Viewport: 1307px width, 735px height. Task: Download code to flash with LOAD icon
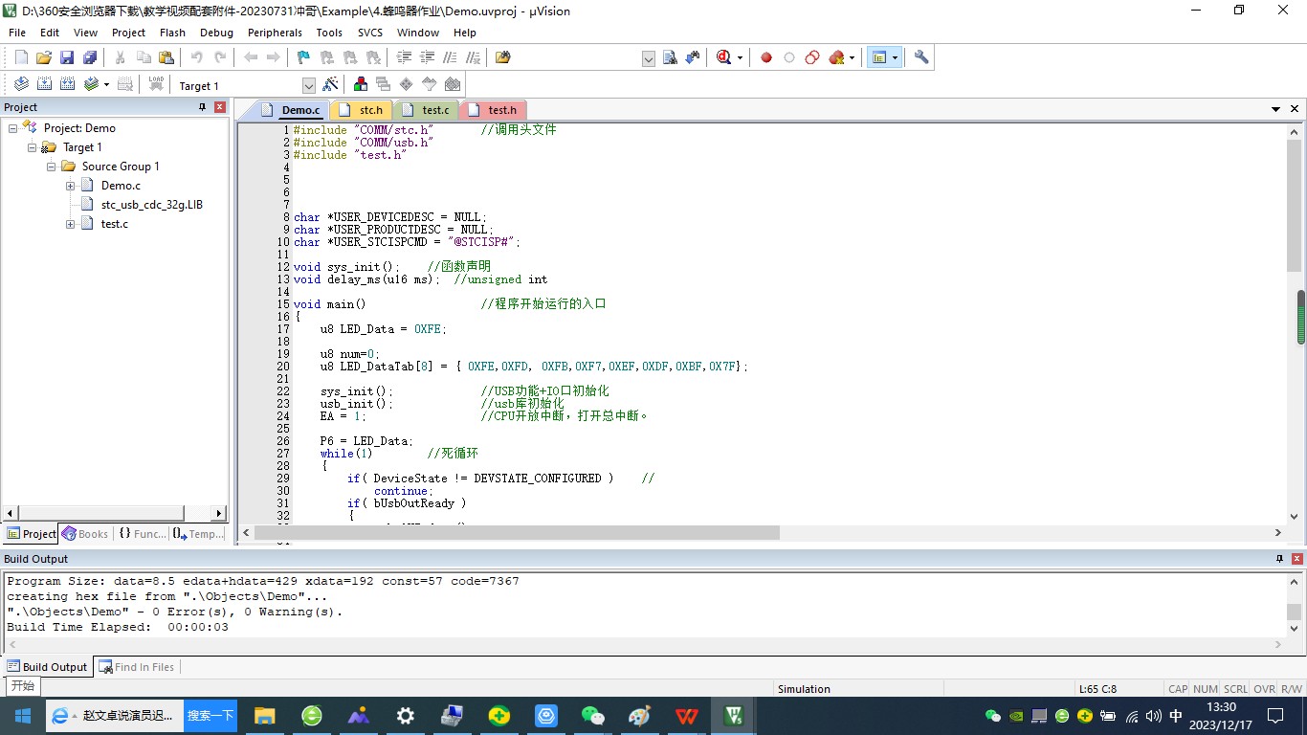(156, 84)
